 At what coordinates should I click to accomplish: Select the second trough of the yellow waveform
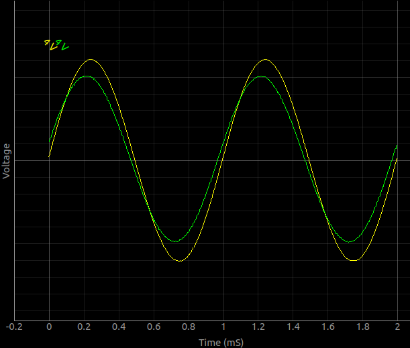click(354, 261)
